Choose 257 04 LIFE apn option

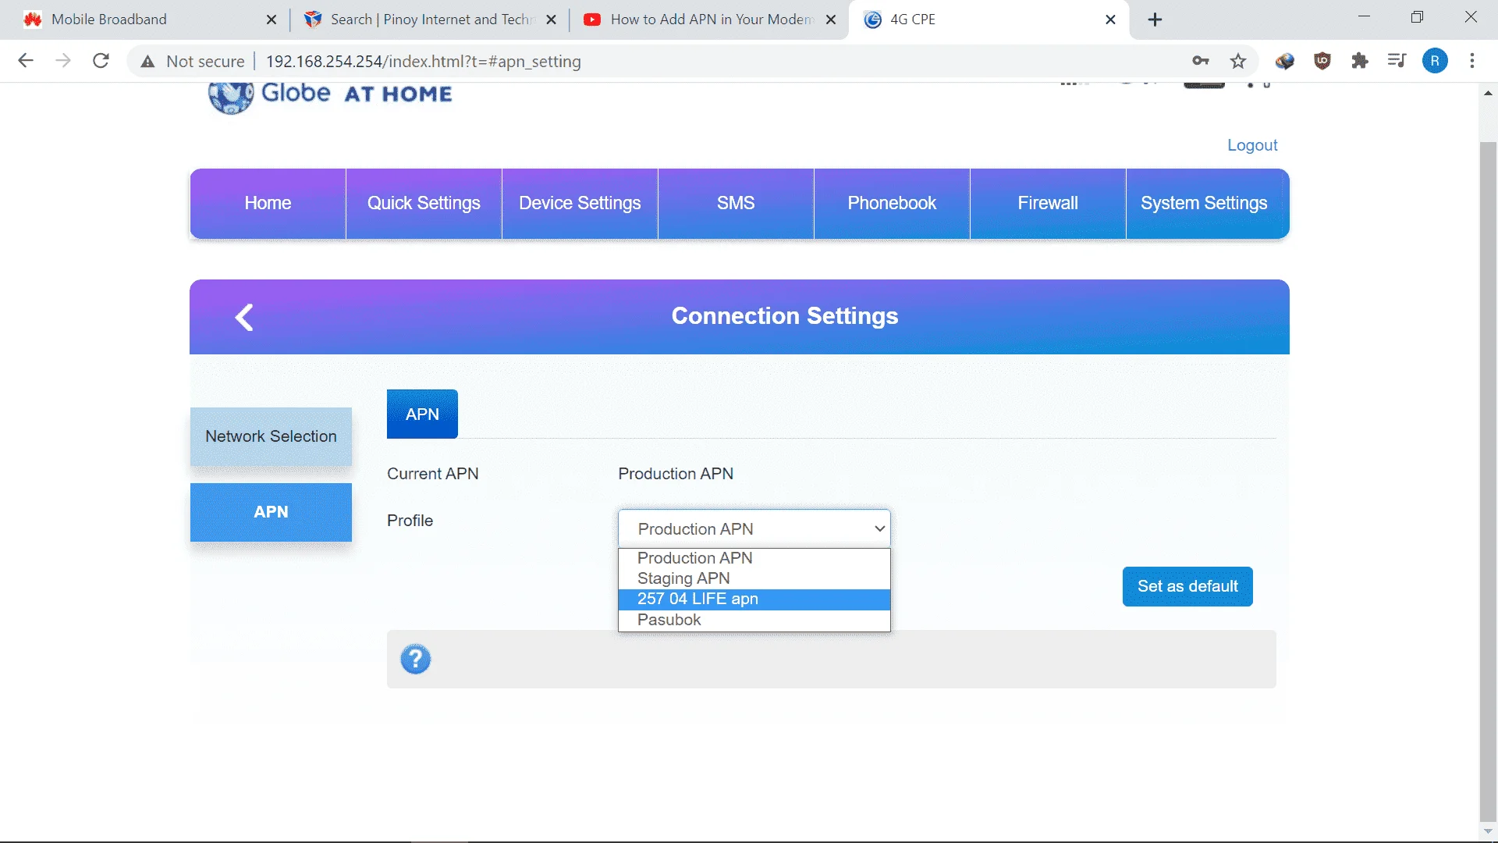tap(754, 599)
